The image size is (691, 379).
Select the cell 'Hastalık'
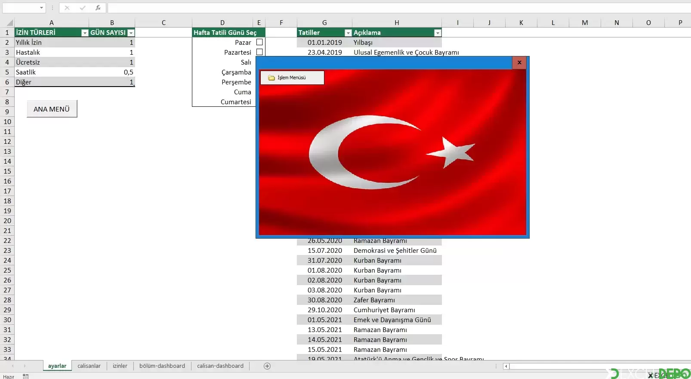[x=52, y=53]
